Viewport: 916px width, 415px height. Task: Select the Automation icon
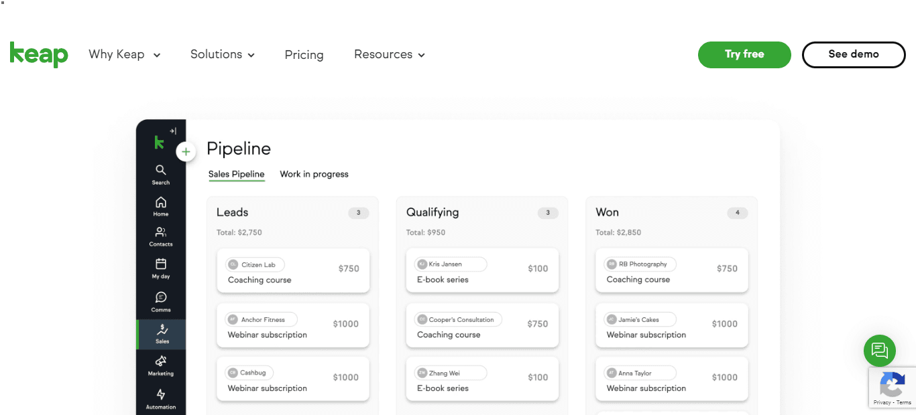(x=161, y=397)
